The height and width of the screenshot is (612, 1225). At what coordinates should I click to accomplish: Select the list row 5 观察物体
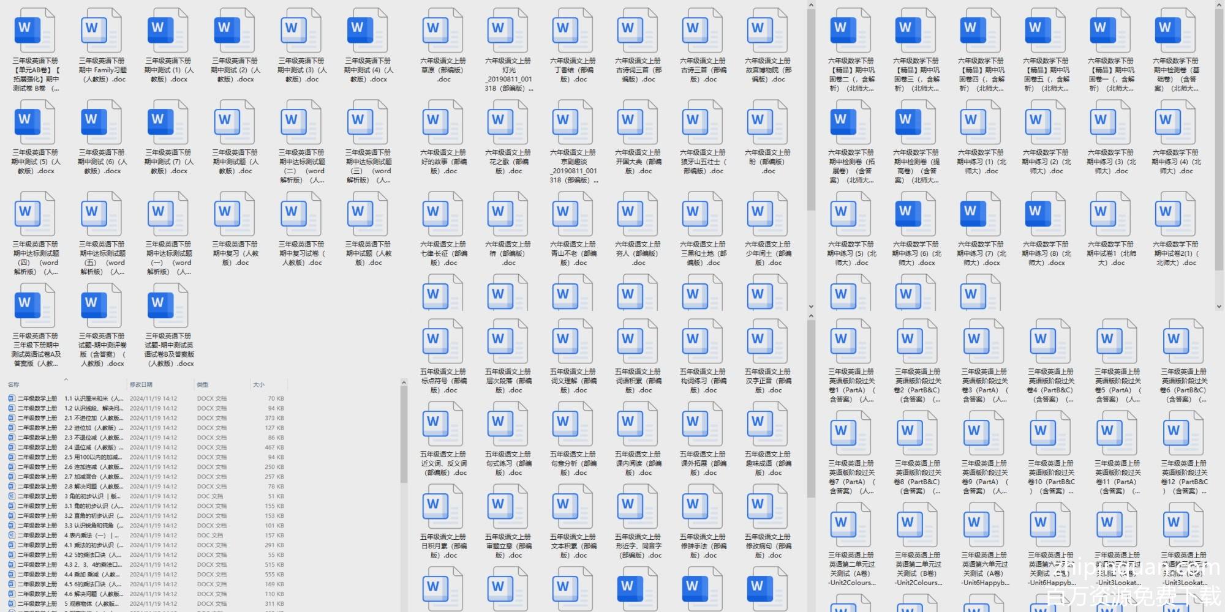pyautogui.click(x=146, y=604)
